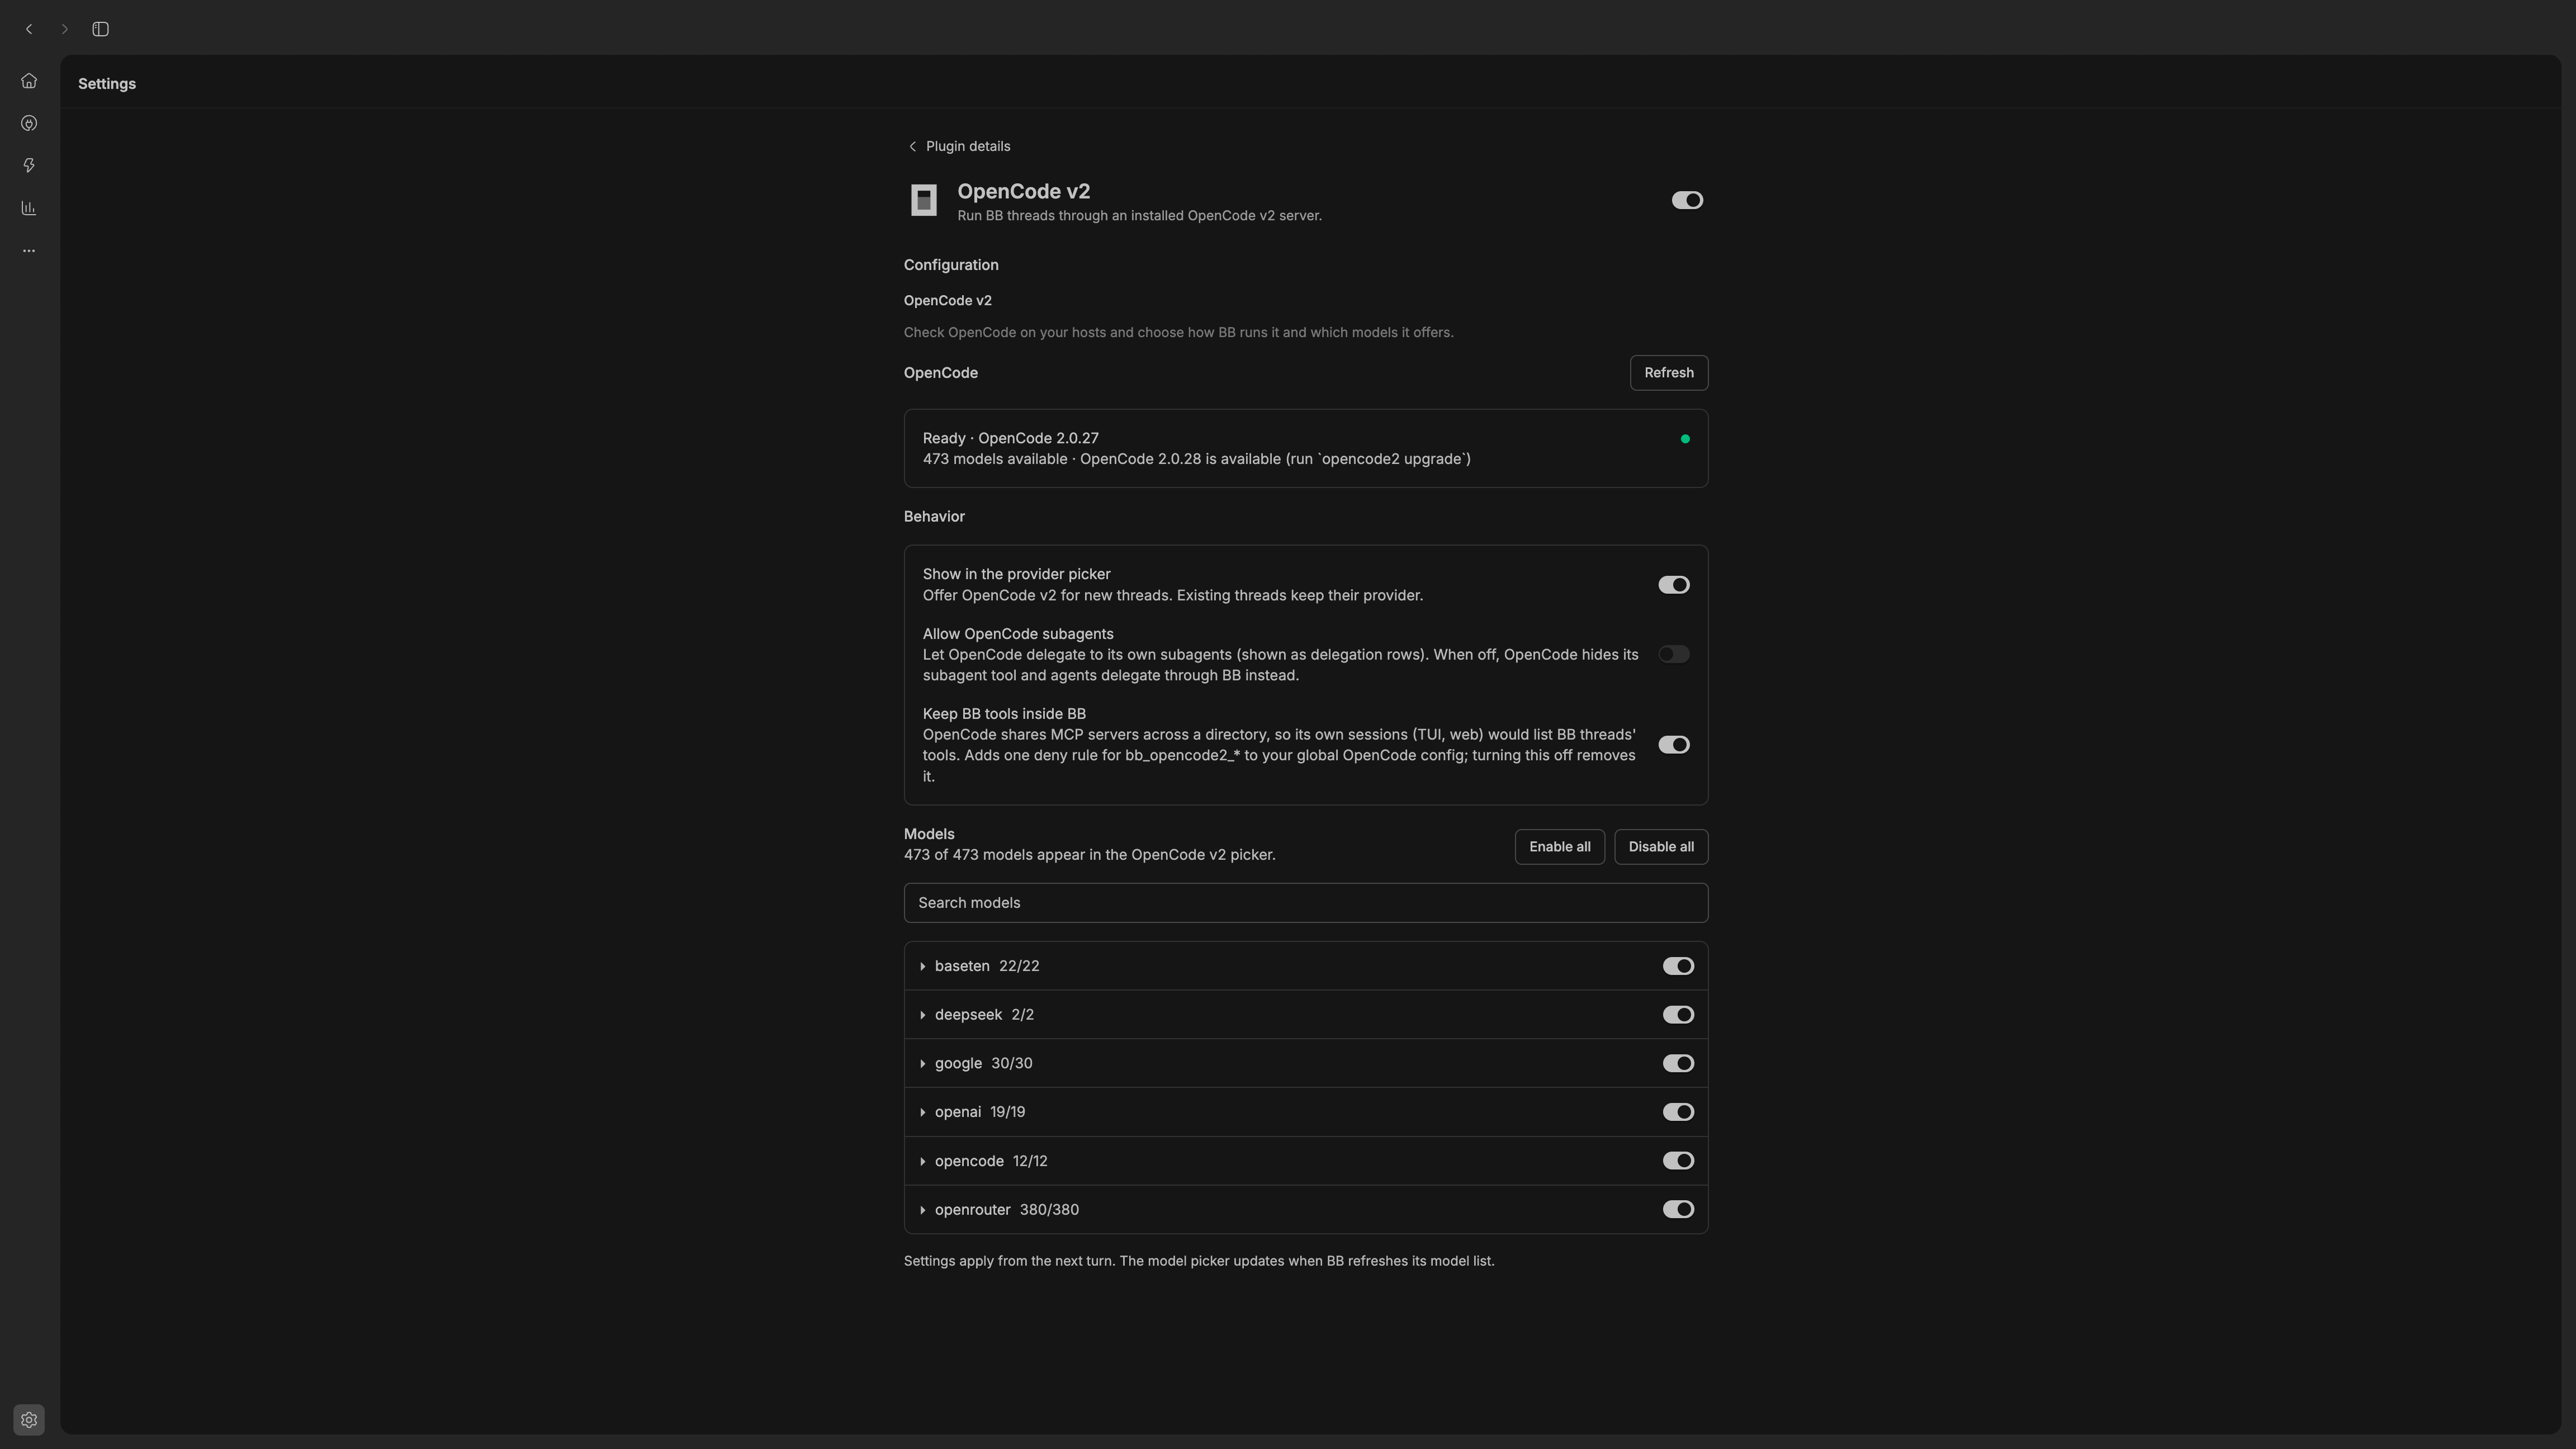
Task: Click 'Ready · OpenCode 2.0.27' status text
Action: [x=1010, y=438]
